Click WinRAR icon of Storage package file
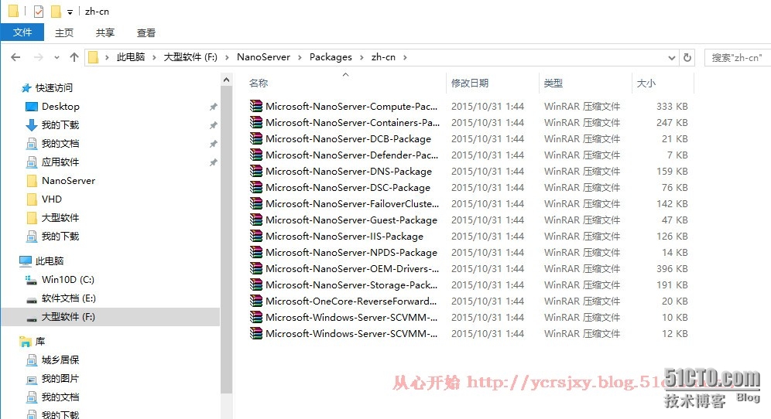771x419 pixels. coord(255,284)
